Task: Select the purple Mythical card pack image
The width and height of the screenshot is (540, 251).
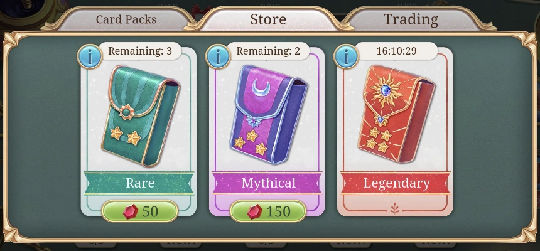Action: click(269, 114)
